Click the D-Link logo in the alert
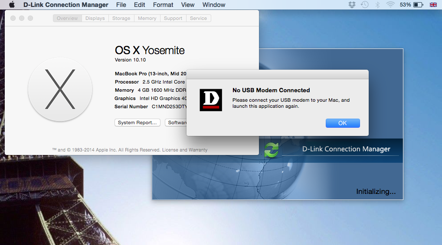442x245 pixels. (211, 100)
